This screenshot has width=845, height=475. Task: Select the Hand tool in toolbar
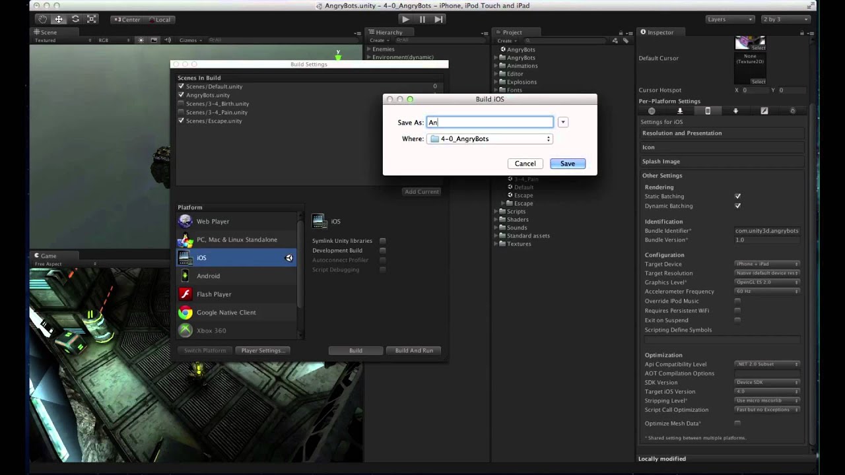click(42, 19)
